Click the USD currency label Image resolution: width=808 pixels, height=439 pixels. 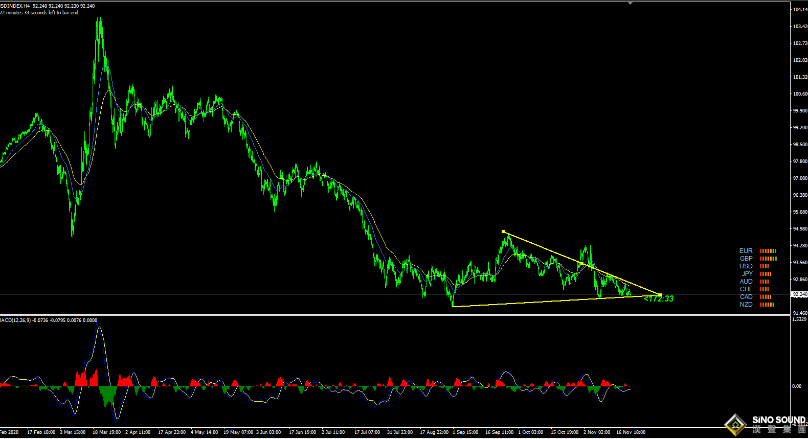coord(746,266)
